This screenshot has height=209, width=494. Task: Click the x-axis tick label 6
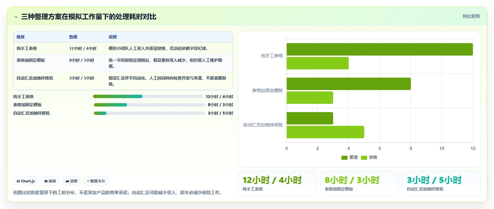(380, 149)
